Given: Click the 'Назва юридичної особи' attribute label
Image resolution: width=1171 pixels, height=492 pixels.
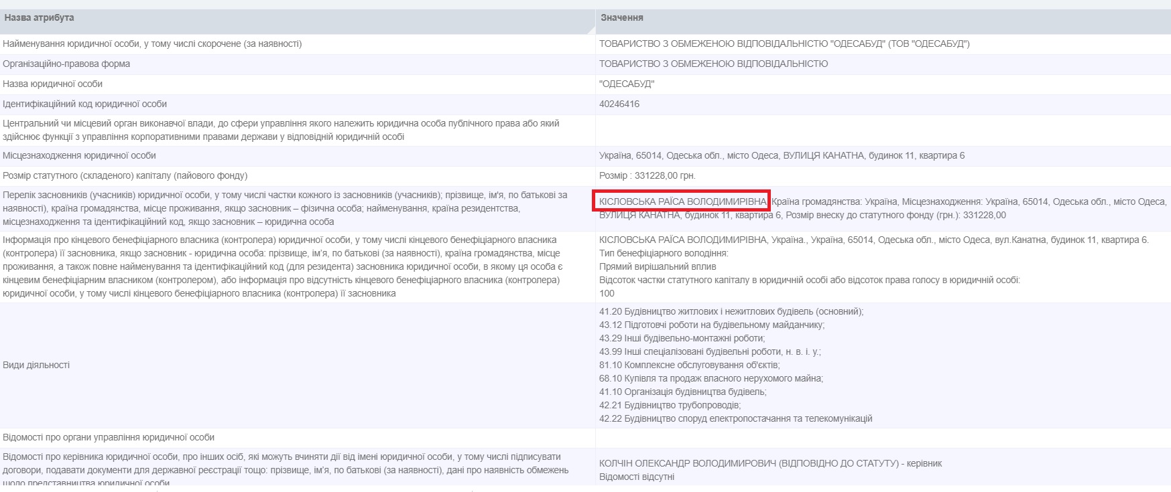Looking at the screenshot, I should 52,84.
